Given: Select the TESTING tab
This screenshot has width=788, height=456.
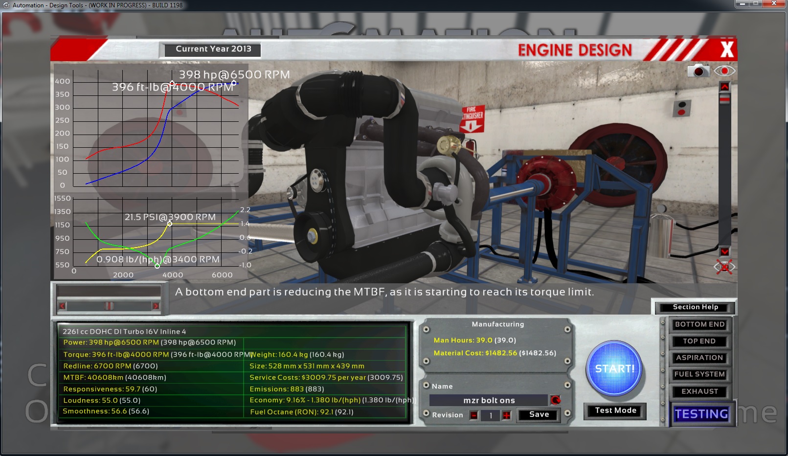Looking at the screenshot, I should click(x=701, y=414).
